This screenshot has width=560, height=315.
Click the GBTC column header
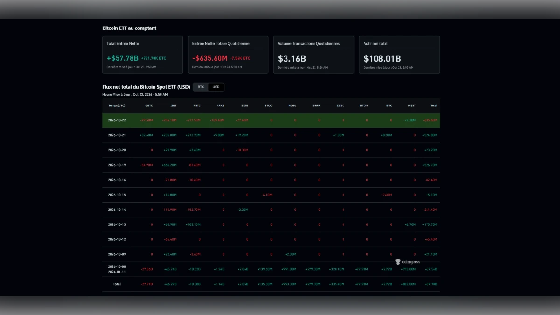coord(149,105)
